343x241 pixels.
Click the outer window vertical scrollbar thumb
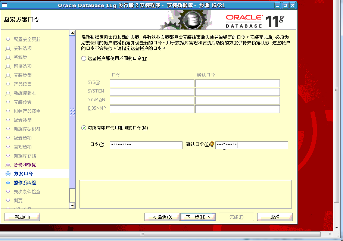click(x=336, y=101)
